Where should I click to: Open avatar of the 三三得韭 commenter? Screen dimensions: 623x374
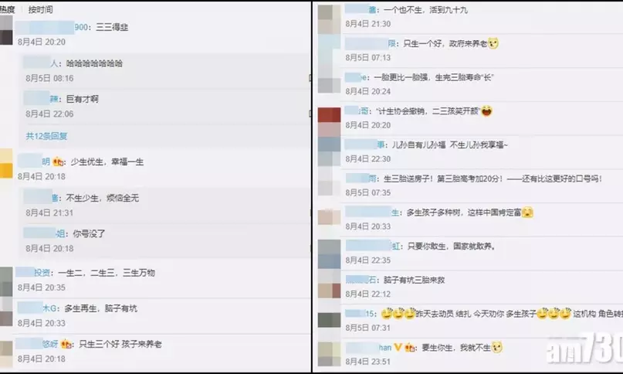6,31
